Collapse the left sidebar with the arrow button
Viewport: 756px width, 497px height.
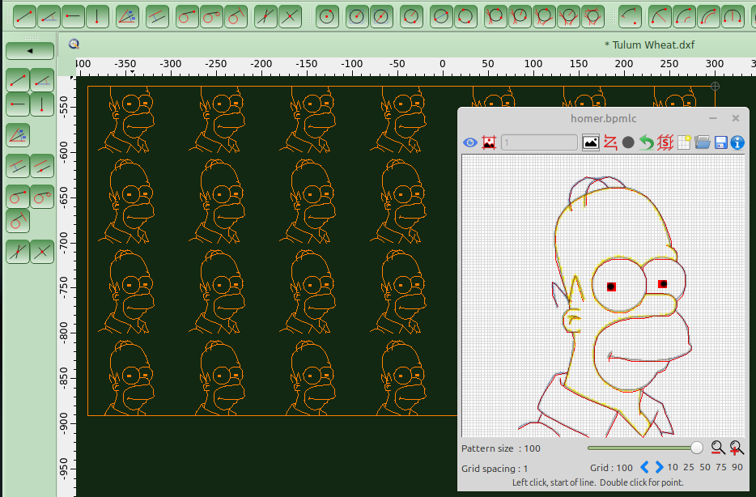[x=30, y=51]
